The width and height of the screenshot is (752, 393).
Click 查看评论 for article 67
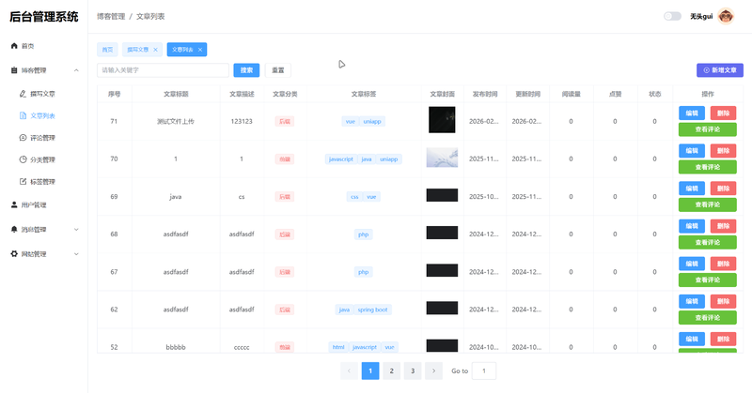pos(708,280)
